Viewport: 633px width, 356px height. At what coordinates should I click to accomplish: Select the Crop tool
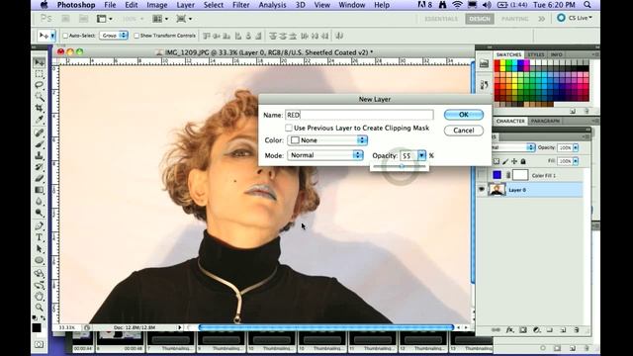(x=40, y=108)
